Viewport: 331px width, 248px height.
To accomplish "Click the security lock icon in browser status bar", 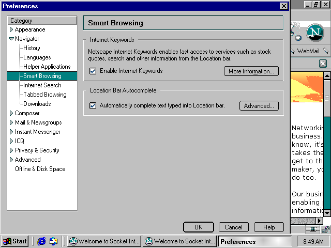I will [x=326, y=229].
